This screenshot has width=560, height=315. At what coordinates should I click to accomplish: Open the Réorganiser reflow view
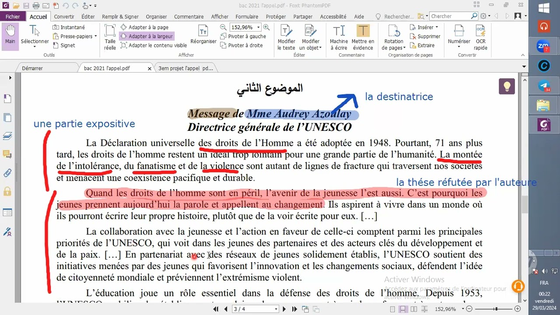click(x=203, y=35)
